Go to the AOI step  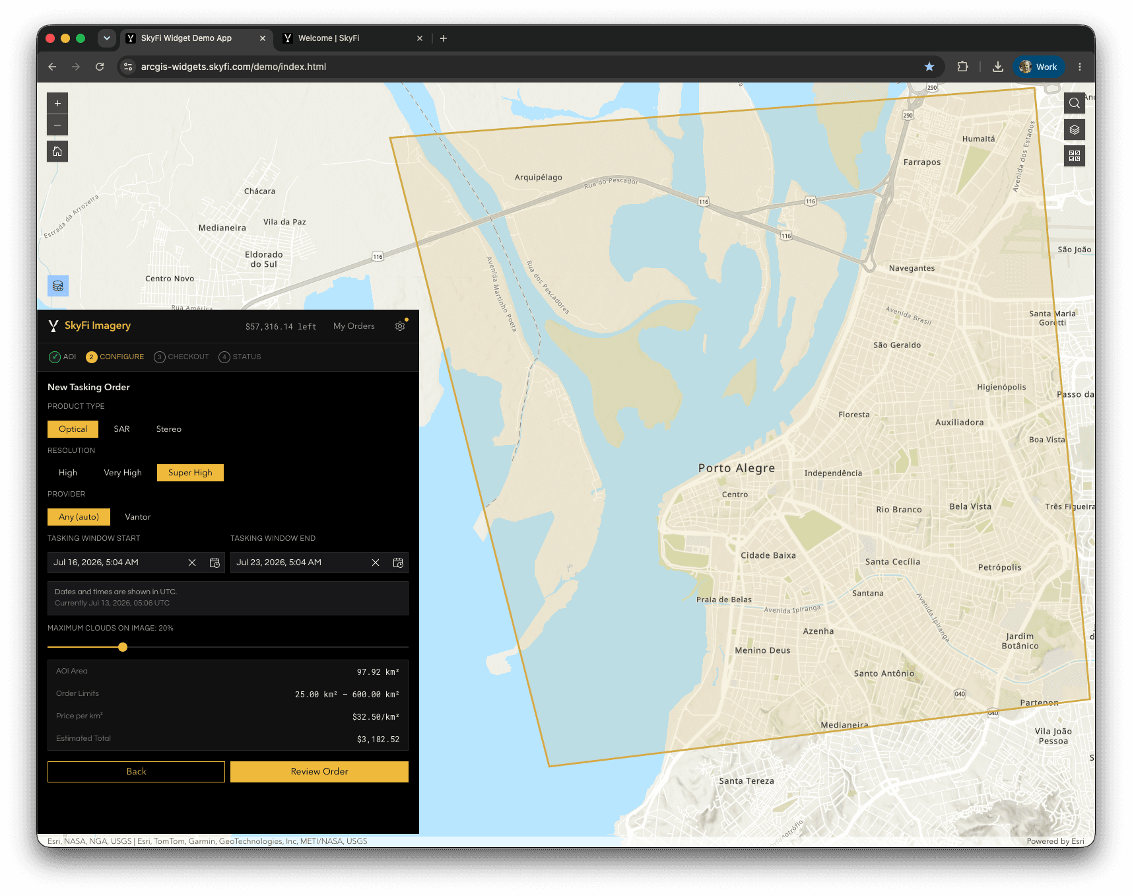coord(63,357)
